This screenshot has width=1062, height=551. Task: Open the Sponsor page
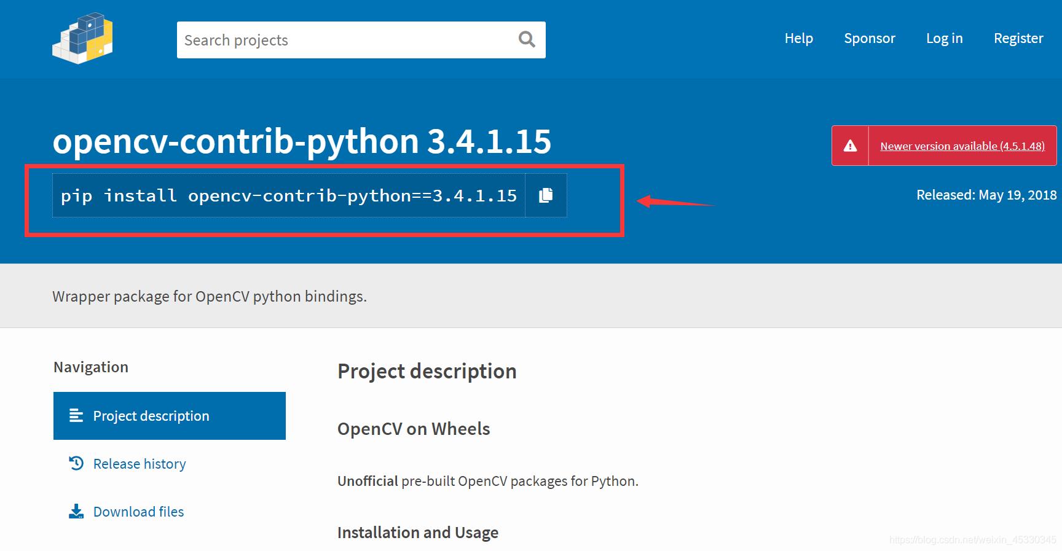[869, 38]
